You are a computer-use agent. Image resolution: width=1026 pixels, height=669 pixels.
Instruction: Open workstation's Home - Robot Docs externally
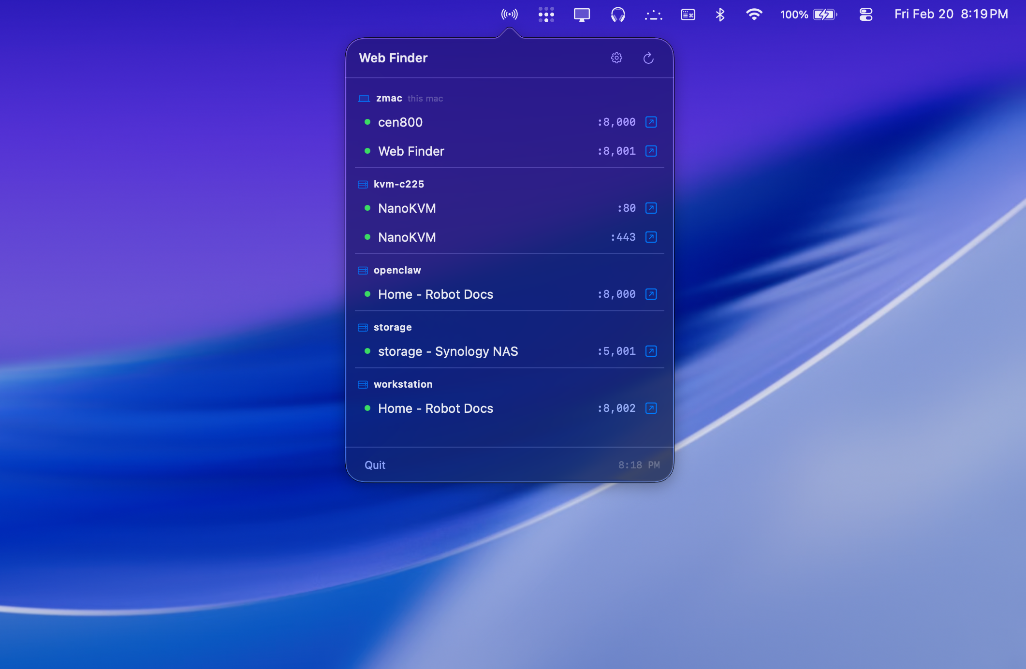[x=651, y=408]
